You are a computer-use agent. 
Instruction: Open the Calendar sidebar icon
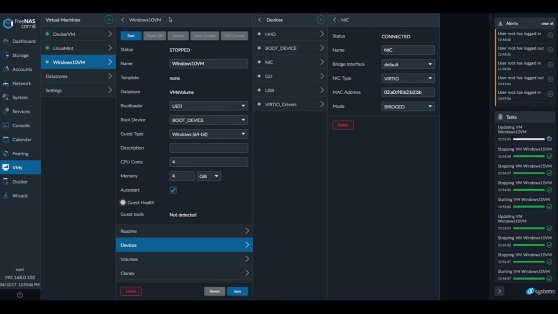tap(6, 140)
